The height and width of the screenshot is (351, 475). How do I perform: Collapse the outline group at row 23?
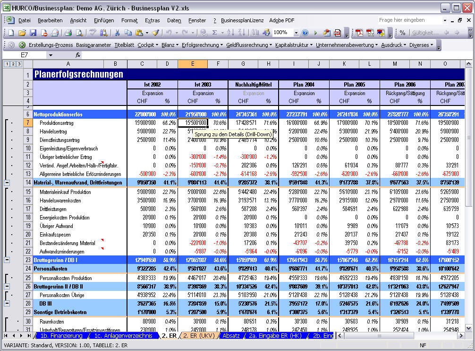(7, 260)
